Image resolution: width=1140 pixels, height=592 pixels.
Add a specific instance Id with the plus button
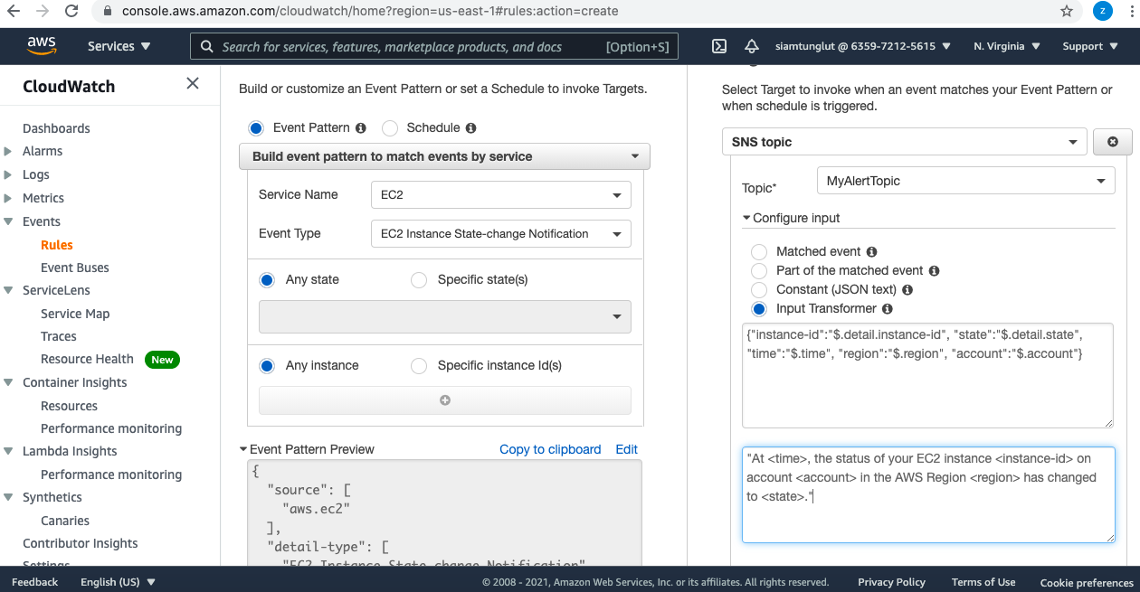pos(445,400)
